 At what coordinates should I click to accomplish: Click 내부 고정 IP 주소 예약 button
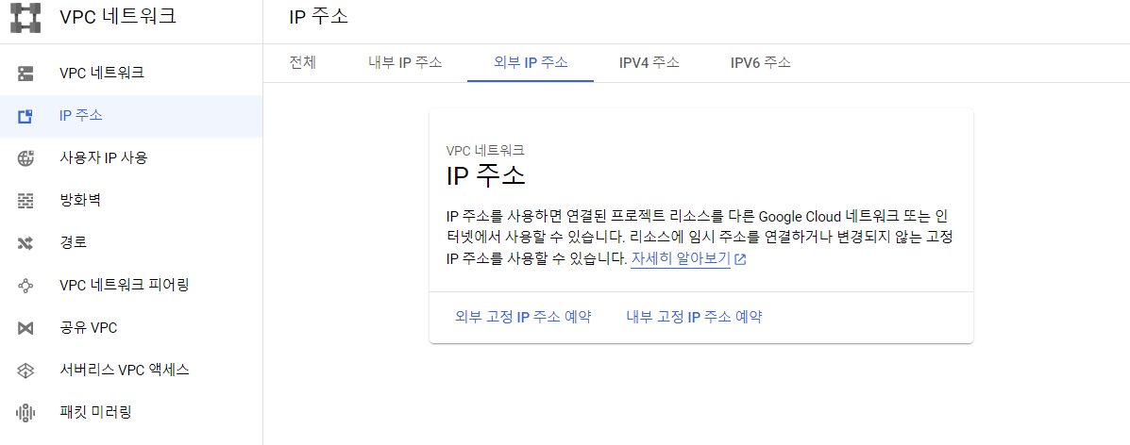(695, 317)
